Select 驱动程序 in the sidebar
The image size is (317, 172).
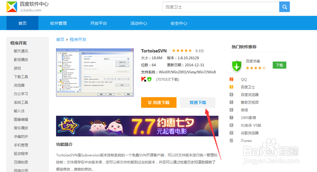pyautogui.click(x=21, y=154)
